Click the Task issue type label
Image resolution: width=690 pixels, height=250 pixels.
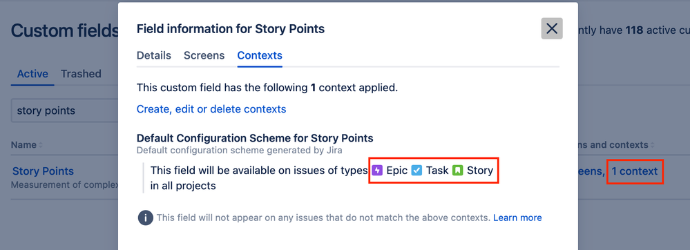[437, 171]
